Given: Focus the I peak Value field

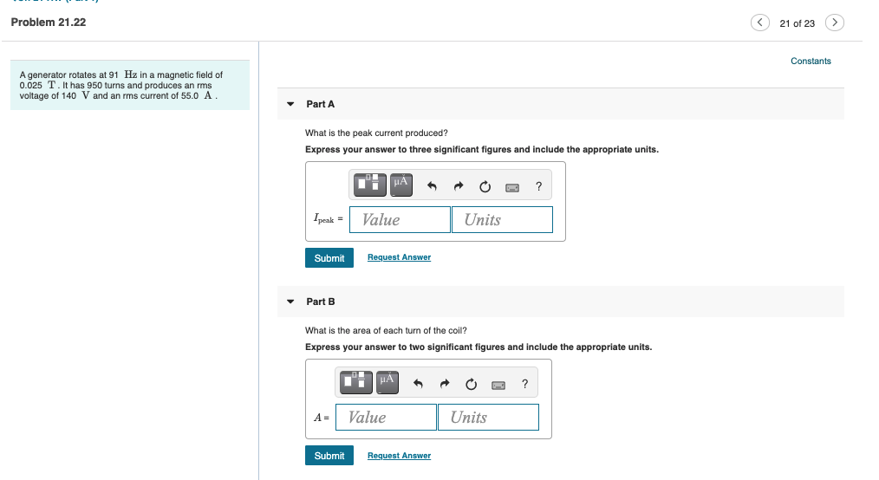Looking at the screenshot, I should click(400, 219).
